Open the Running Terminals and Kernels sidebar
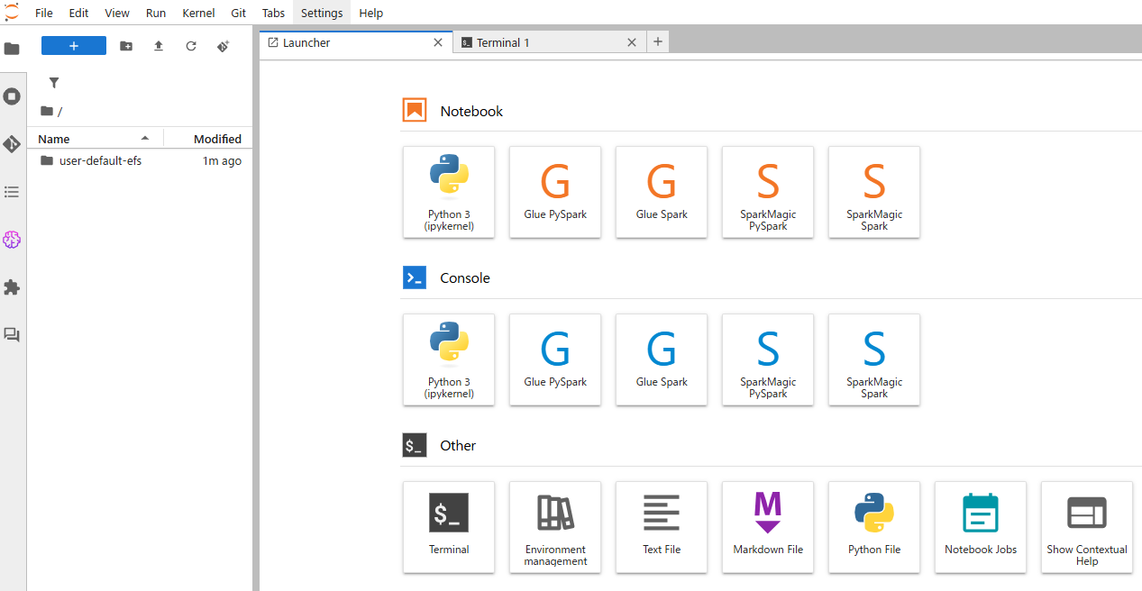This screenshot has width=1142, height=591. (12, 96)
